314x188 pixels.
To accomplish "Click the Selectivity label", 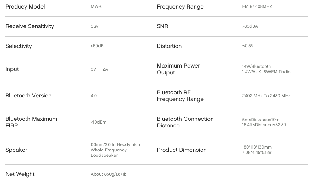I will tap(18, 46).
